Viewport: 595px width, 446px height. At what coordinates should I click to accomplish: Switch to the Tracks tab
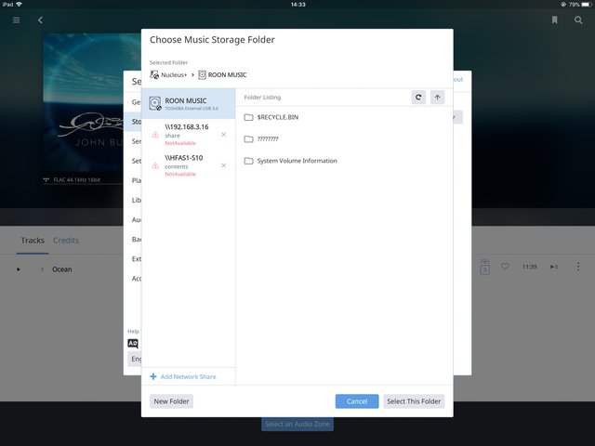33,241
